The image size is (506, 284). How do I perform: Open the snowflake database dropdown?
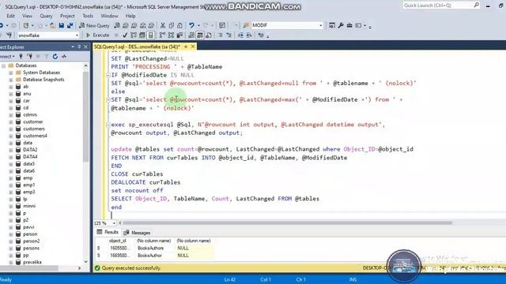77,35
